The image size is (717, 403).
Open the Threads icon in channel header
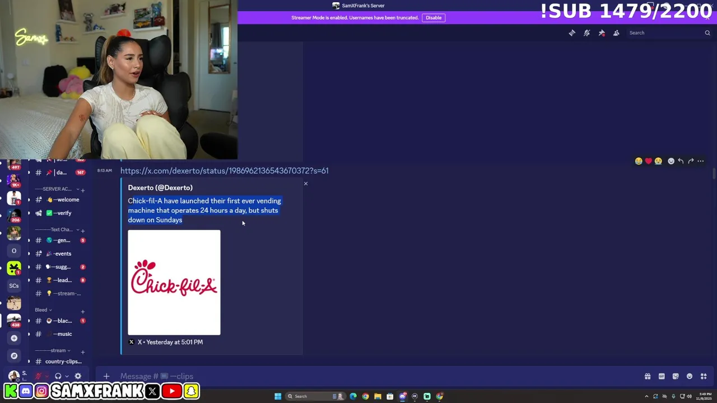coord(572,33)
